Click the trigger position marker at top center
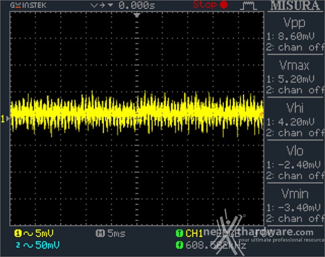 137,15
